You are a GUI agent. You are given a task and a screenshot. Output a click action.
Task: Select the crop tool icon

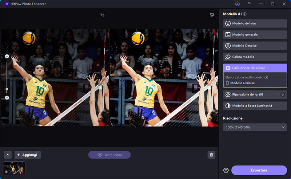pos(103,15)
